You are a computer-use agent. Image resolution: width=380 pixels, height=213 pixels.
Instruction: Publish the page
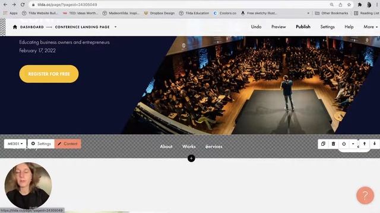303,27
